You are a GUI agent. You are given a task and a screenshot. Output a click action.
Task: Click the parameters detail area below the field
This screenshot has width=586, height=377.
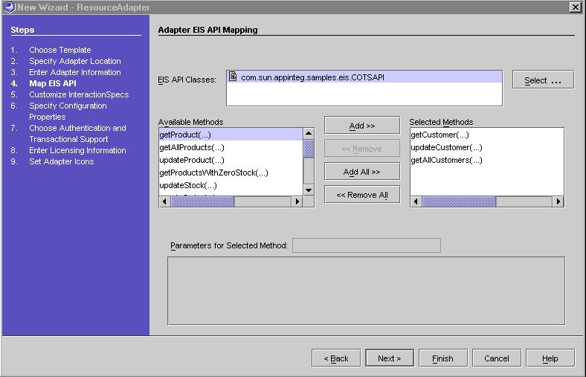[366, 291]
